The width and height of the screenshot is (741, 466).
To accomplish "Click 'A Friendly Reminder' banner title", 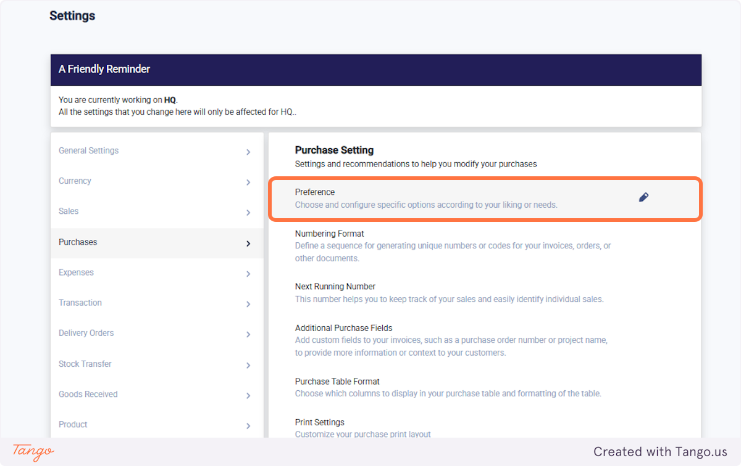I will [x=104, y=69].
